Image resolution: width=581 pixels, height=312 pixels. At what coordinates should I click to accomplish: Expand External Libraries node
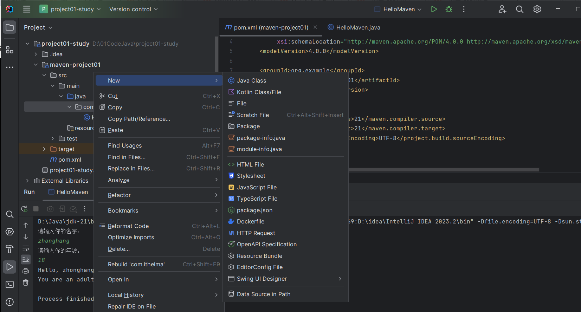tap(27, 181)
